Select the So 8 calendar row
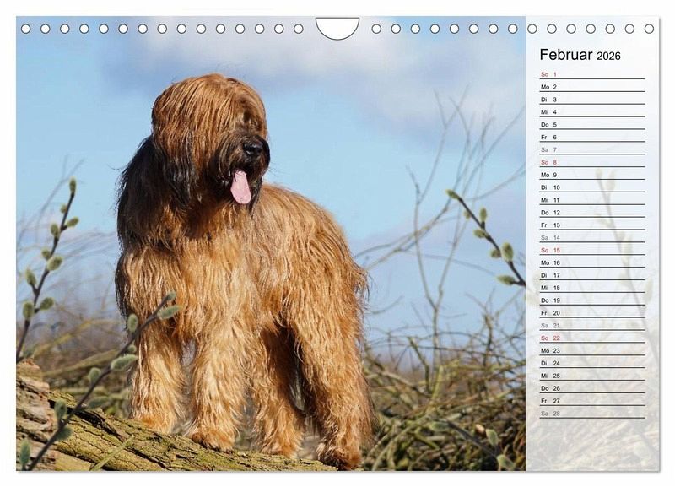The height and width of the screenshot is (487, 675). (591, 162)
